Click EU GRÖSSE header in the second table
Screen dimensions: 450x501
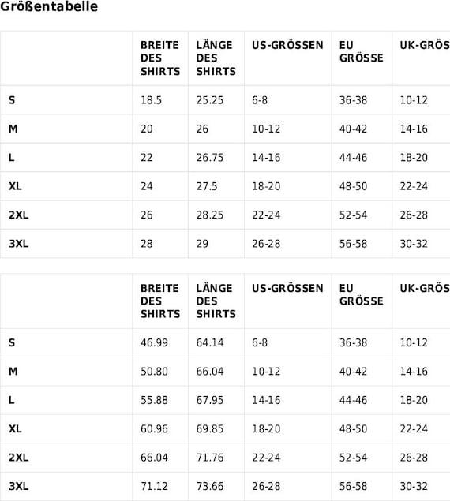point(361,294)
